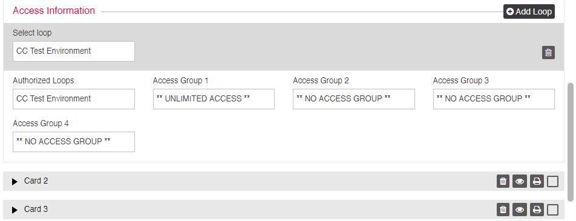This screenshot has width=576, height=221.
Task: Open the Access Group 2 dropdown
Action: [354, 99]
